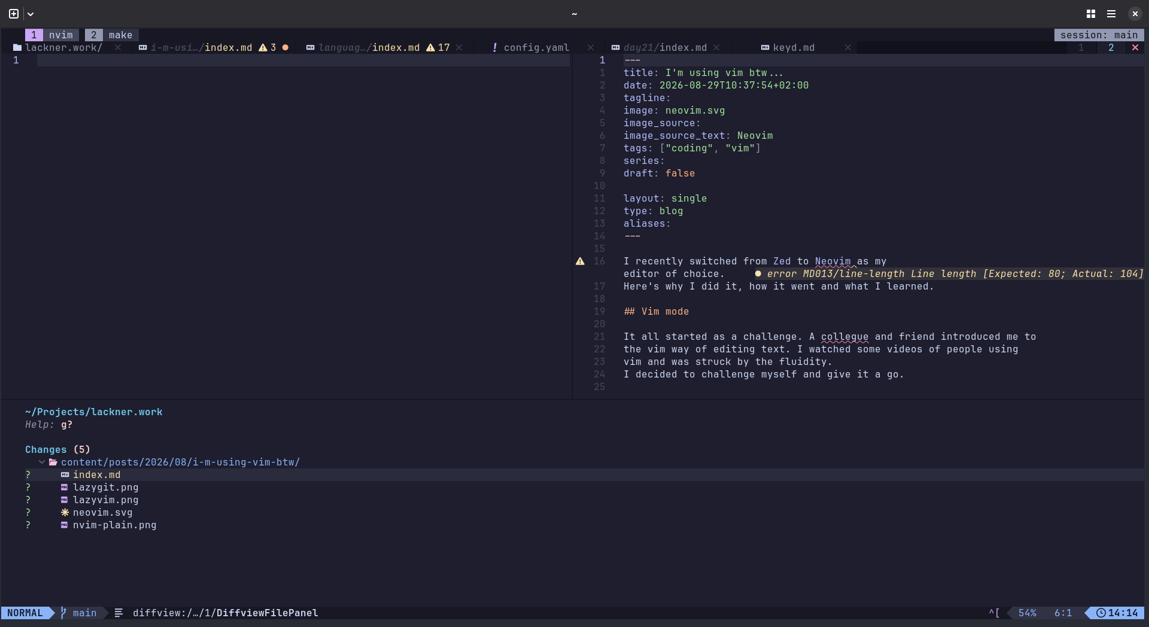Click the open folder icon in Changes

point(53,462)
